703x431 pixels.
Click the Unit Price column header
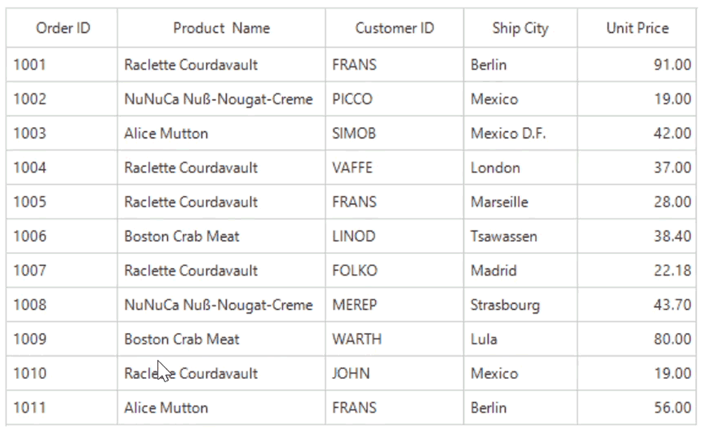pyautogui.click(x=637, y=28)
